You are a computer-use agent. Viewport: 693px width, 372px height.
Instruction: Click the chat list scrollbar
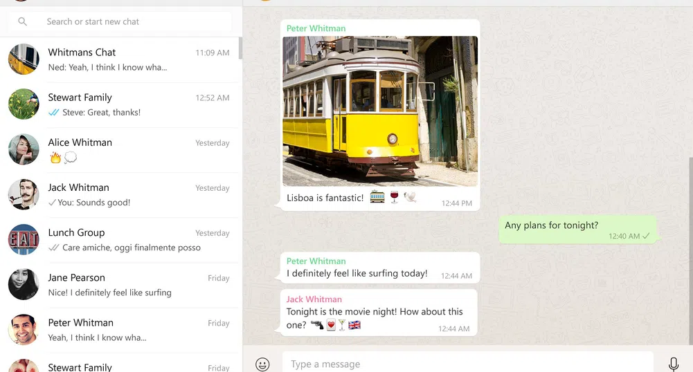click(x=240, y=48)
